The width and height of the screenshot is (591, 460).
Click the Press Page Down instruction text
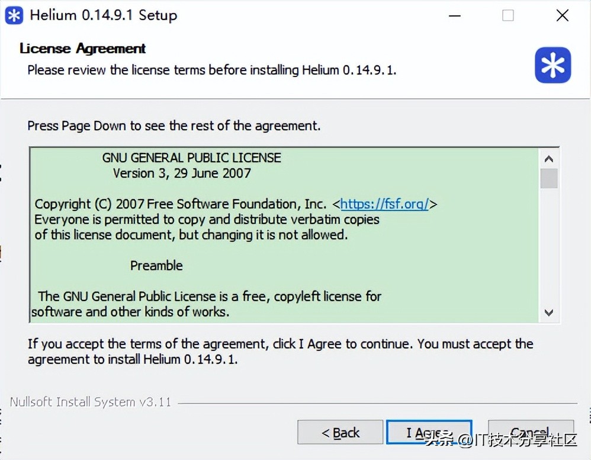point(174,126)
